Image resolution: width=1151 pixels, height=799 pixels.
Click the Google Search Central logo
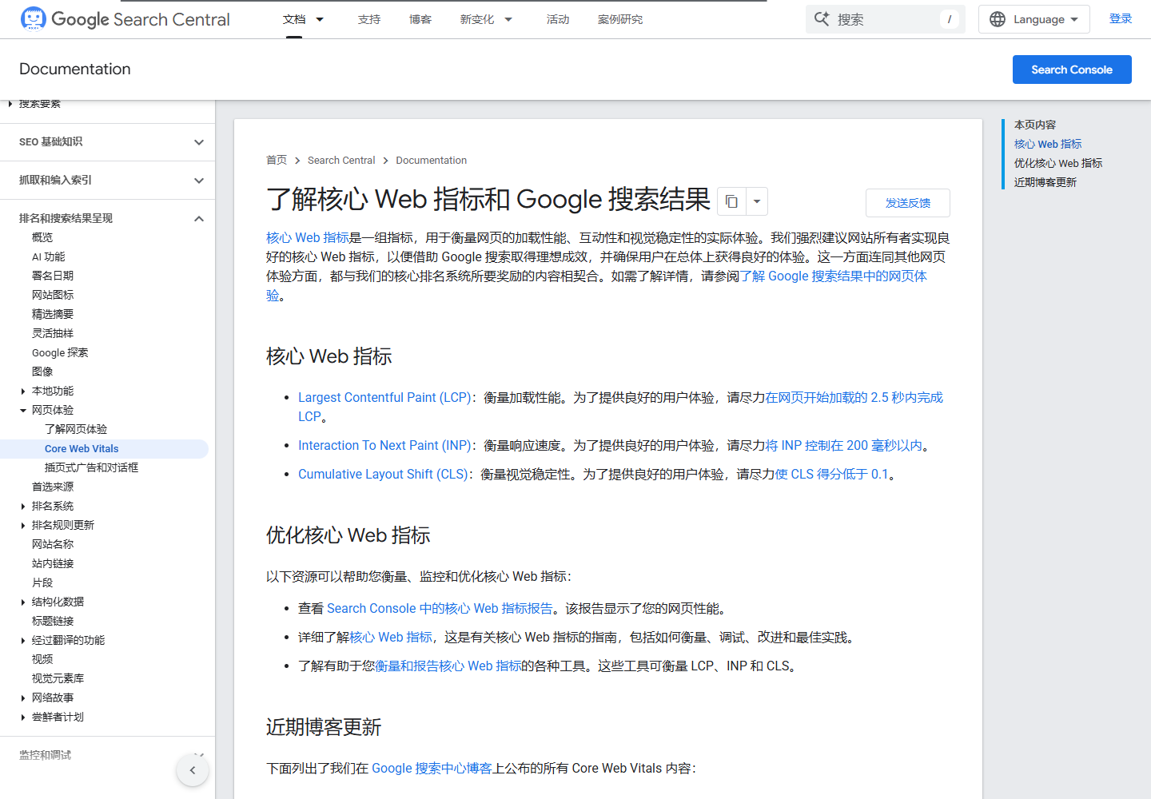point(125,19)
